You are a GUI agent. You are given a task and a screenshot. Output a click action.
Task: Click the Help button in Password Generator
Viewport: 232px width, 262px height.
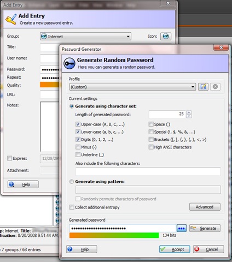coord(82,249)
